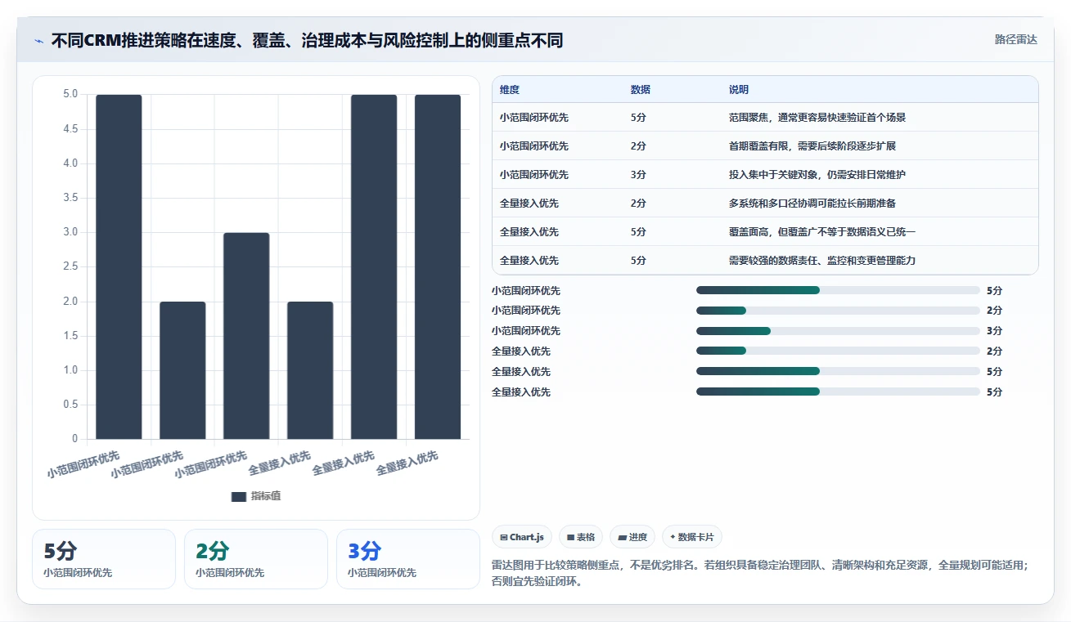Click the 小范围闭环优先 chart bar at 5.0
1071x622 pixels.
(x=119, y=267)
